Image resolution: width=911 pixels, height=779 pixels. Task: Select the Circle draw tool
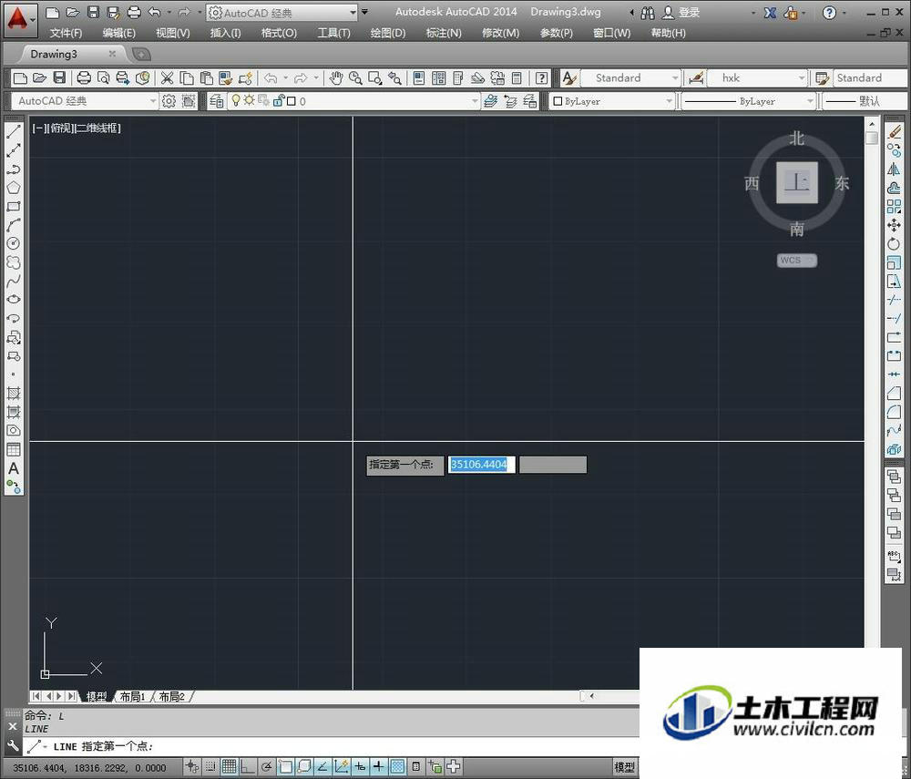tap(14, 243)
